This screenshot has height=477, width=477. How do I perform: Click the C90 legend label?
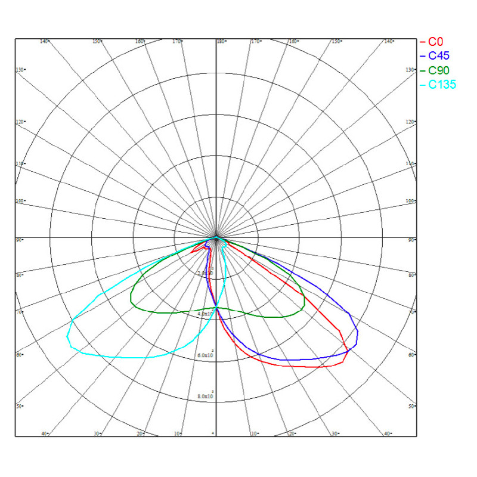(439, 70)
